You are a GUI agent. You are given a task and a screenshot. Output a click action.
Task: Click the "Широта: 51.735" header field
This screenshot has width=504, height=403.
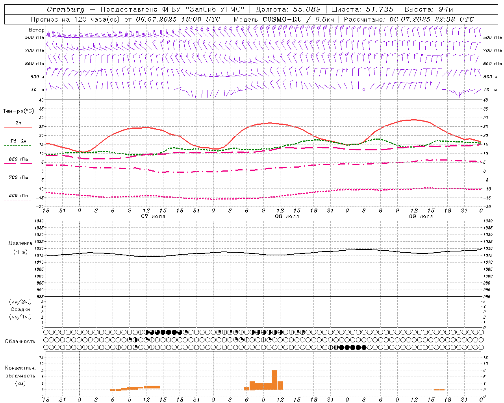[362, 9]
